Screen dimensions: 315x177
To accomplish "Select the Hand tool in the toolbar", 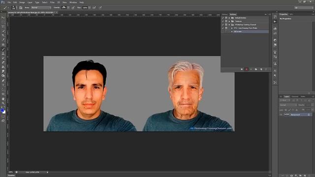I will tap(3, 99).
